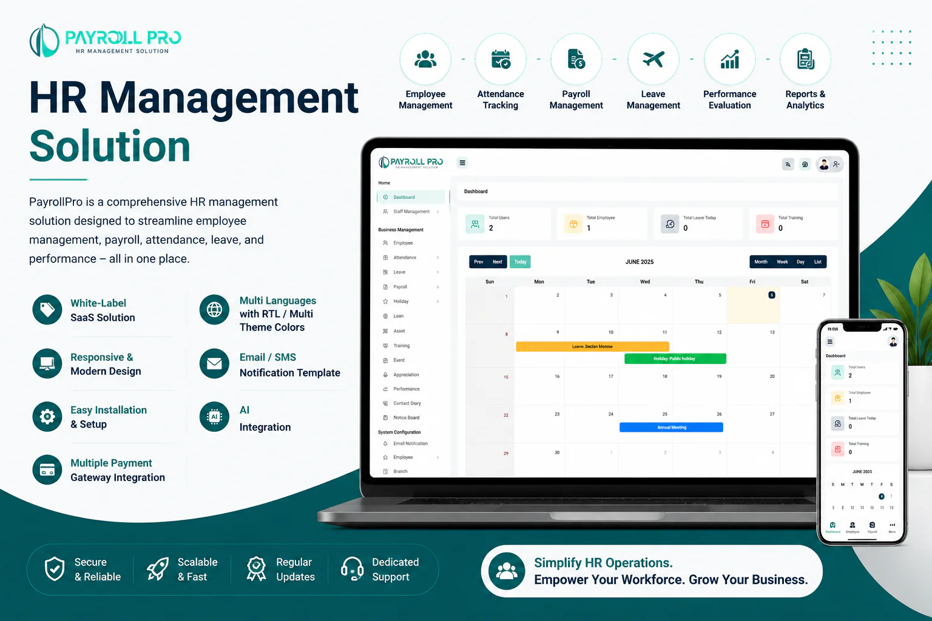Viewport: 932px width, 621px height.
Task: Expand Staff Management in laptop sidebar
Action: point(411,212)
